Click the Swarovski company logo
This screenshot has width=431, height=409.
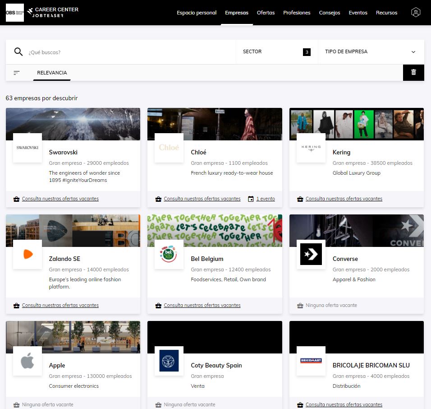pyautogui.click(x=28, y=148)
